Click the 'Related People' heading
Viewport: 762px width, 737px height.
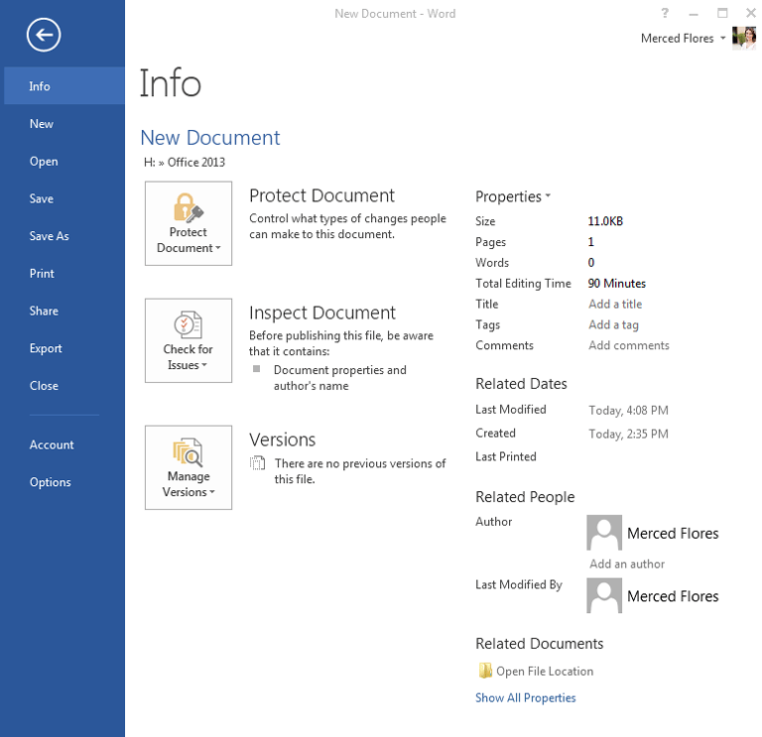click(x=525, y=497)
